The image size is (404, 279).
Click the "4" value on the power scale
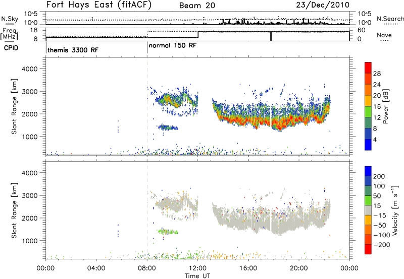tap(375, 139)
